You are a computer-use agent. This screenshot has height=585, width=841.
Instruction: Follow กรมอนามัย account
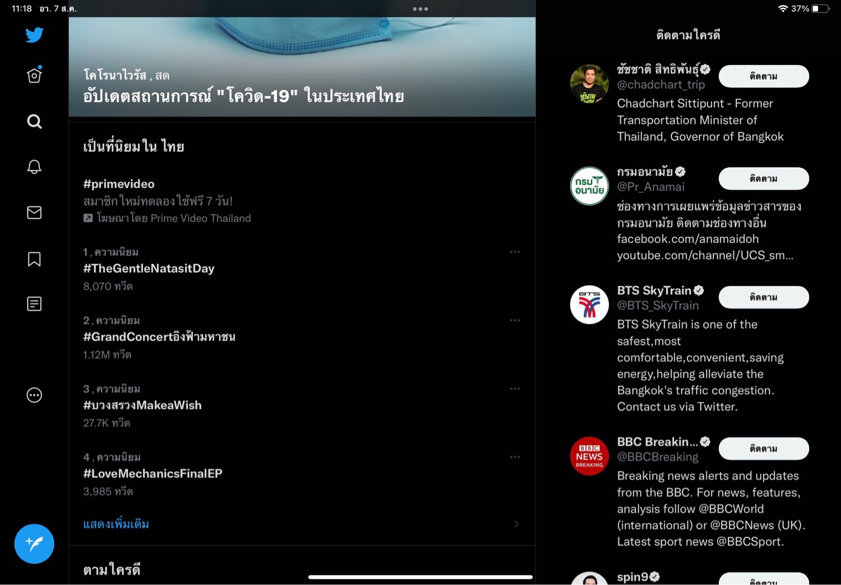764,178
